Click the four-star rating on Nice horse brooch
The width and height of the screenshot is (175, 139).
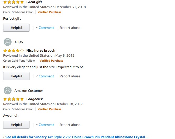13,51
